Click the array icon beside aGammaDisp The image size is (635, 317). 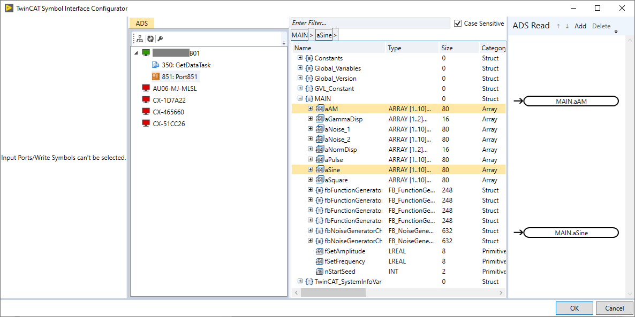320,119
